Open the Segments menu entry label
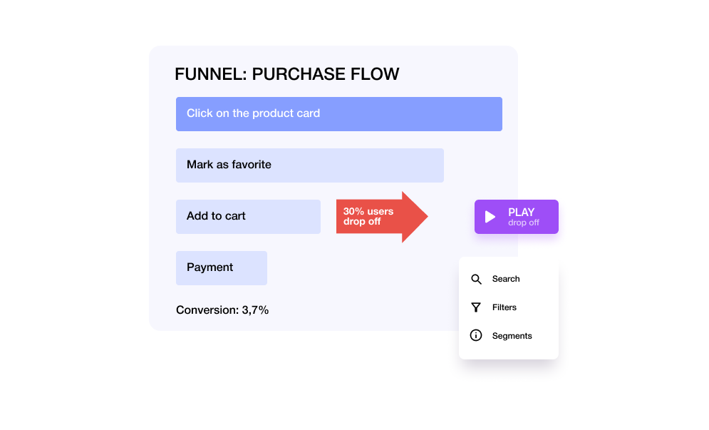709x430 pixels. pos(512,336)
